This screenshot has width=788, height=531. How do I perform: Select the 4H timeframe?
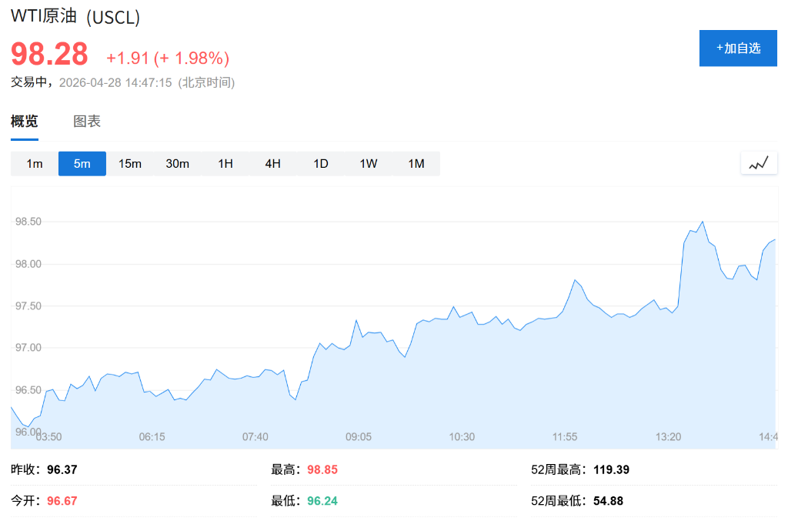[272, 163]
